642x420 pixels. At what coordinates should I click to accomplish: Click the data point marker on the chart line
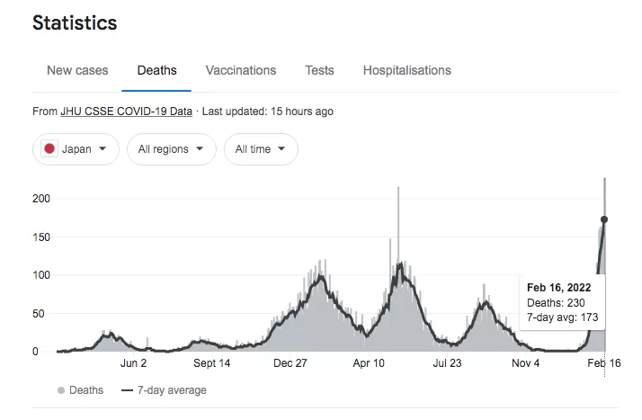604,219
